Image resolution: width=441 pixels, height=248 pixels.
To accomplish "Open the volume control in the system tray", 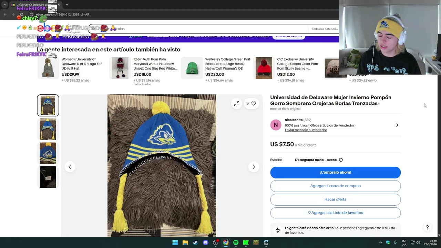I will [418, 242].
